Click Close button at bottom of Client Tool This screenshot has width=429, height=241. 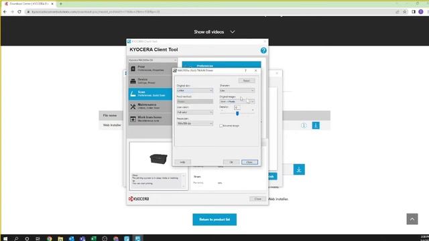[x=257, y=199]
